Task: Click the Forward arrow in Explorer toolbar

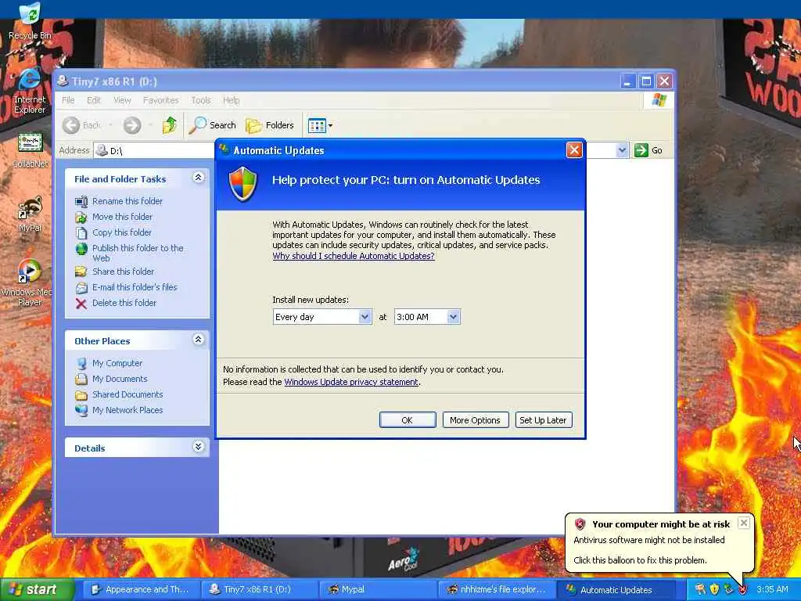Action: point(132,125)
